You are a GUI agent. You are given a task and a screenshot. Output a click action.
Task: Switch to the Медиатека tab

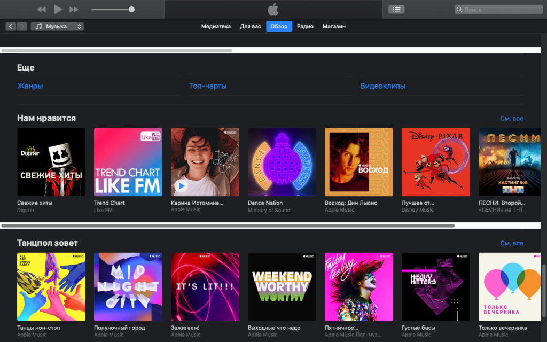tap(216, 26)
